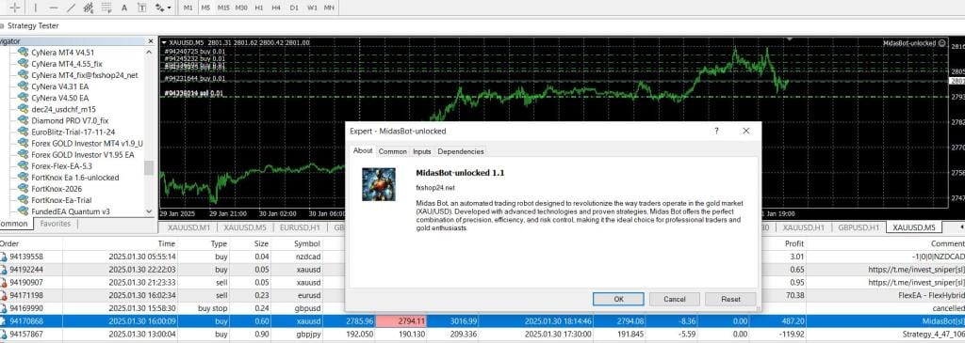Switch chart to H4 timeframe
The height and width of the screenshot is (343, 965).
276,8
